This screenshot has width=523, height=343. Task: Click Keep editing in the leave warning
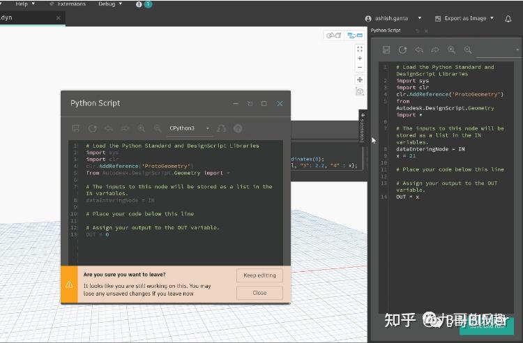click(x=259, y=275)
